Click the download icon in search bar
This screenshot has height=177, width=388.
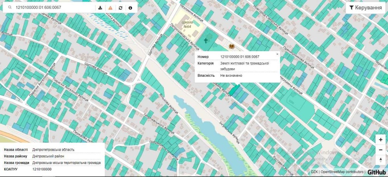100,7
